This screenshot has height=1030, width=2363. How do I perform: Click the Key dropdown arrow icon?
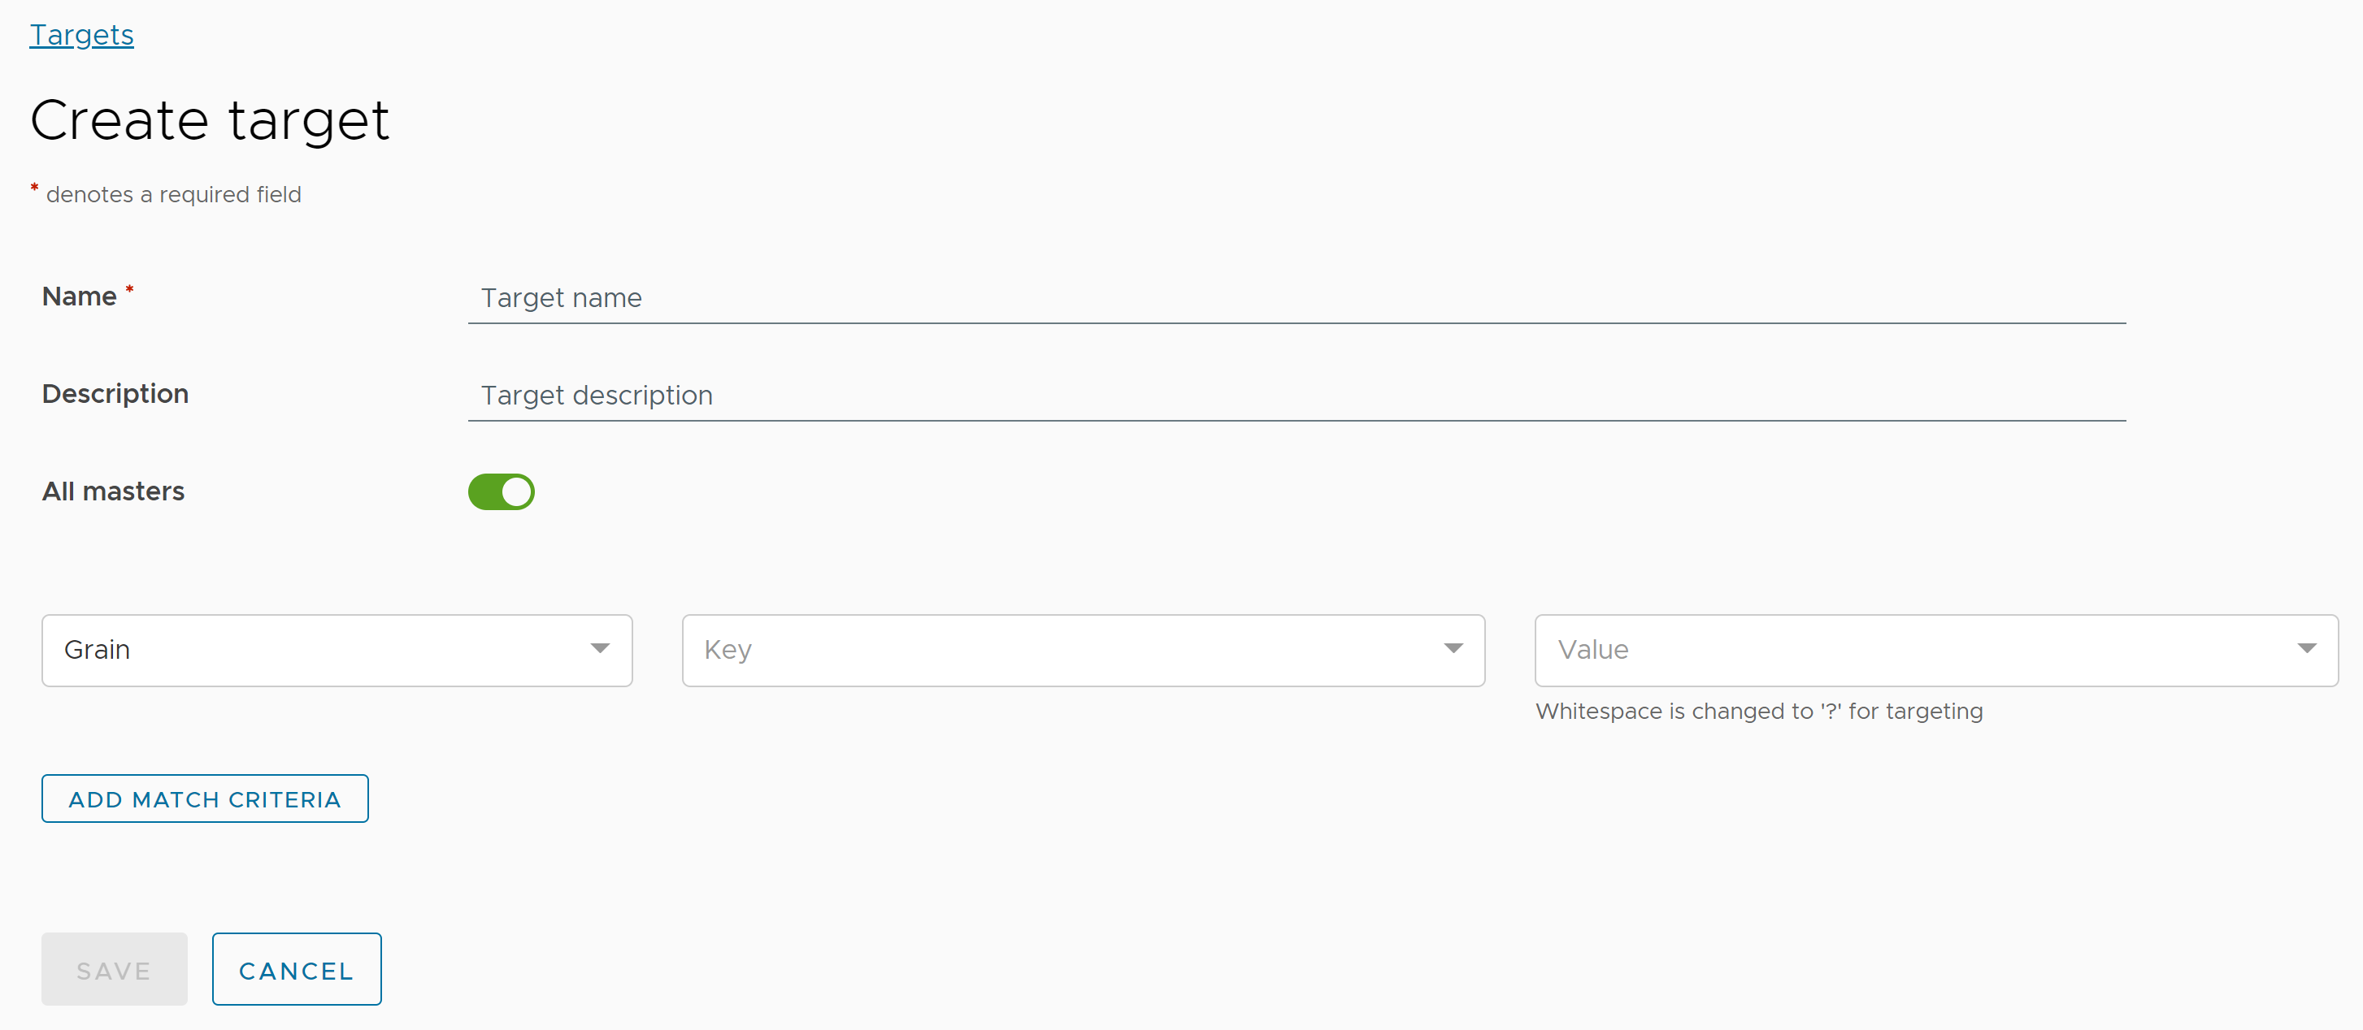pos(1454,651)
